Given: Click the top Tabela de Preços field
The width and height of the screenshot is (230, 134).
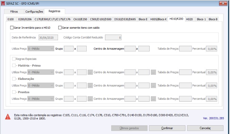Looking at the screenshot, I should click(185, 49).
